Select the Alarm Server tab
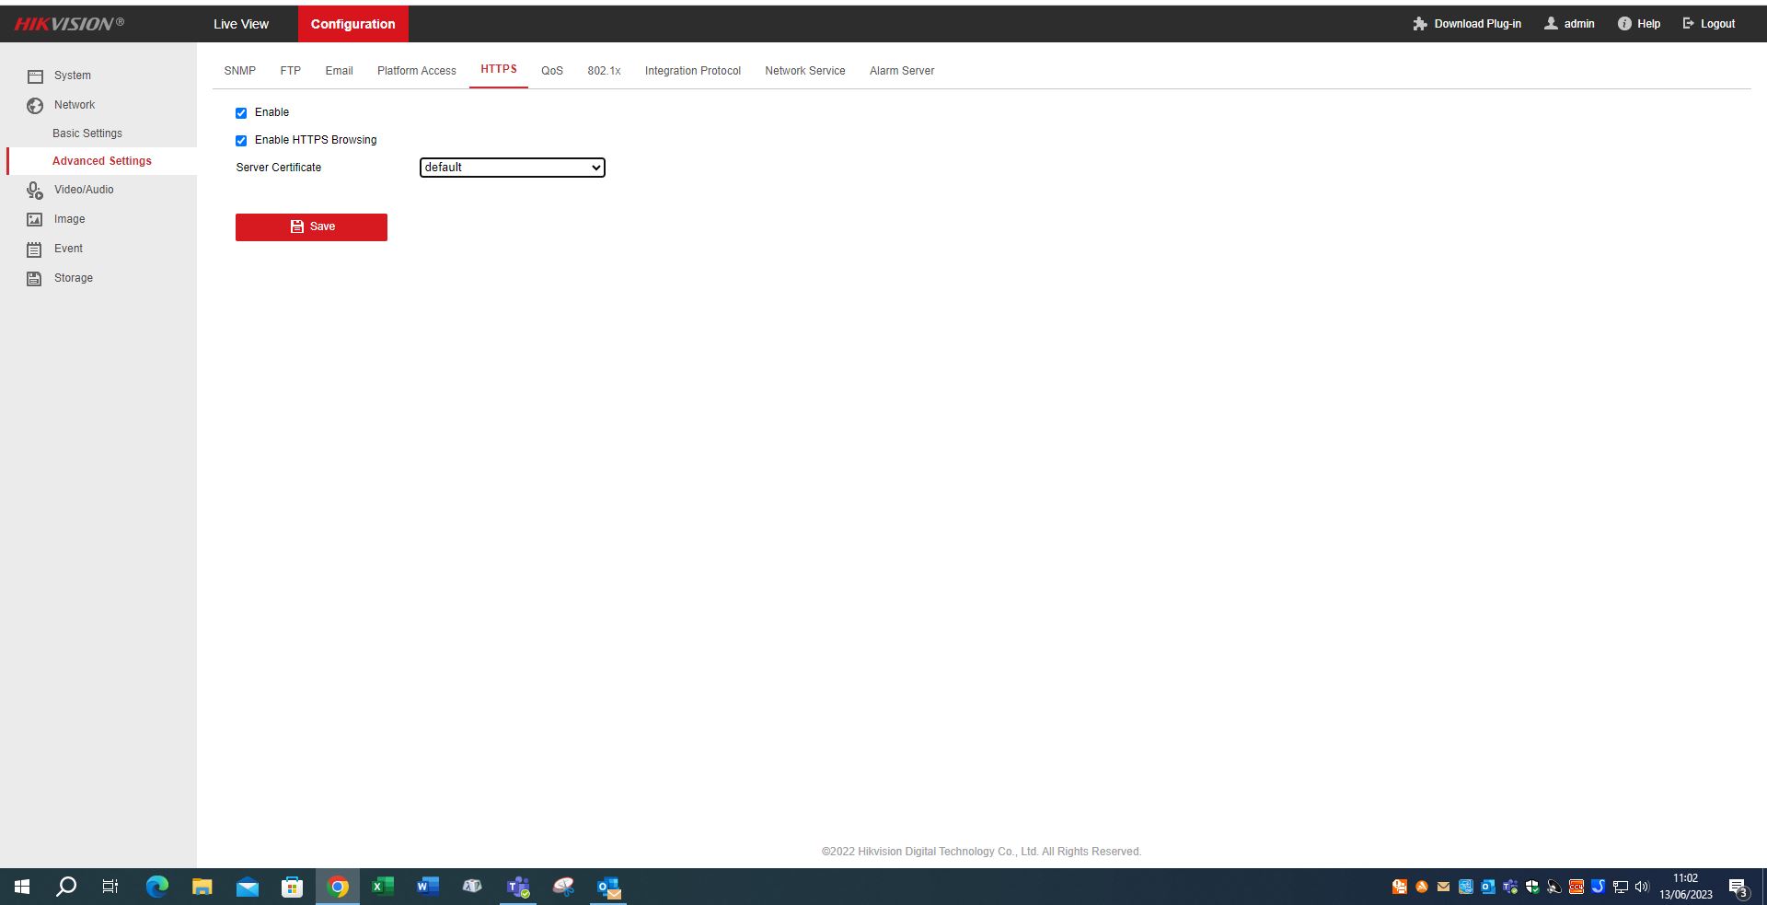This screenshot has height=905, width=1767. (901, 71)
